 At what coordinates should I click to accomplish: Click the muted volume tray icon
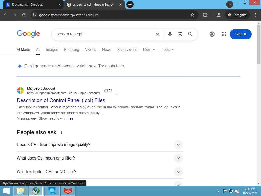click(237, 191)
